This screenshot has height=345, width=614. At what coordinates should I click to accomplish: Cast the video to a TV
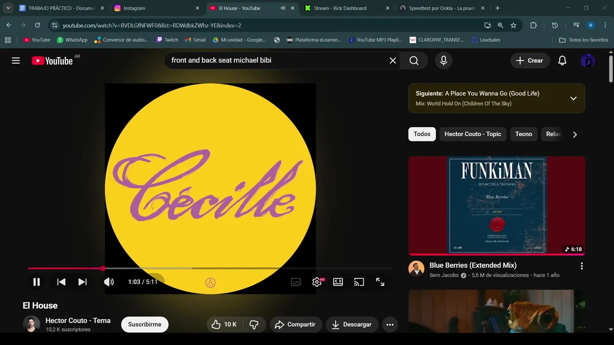(359, 282)
